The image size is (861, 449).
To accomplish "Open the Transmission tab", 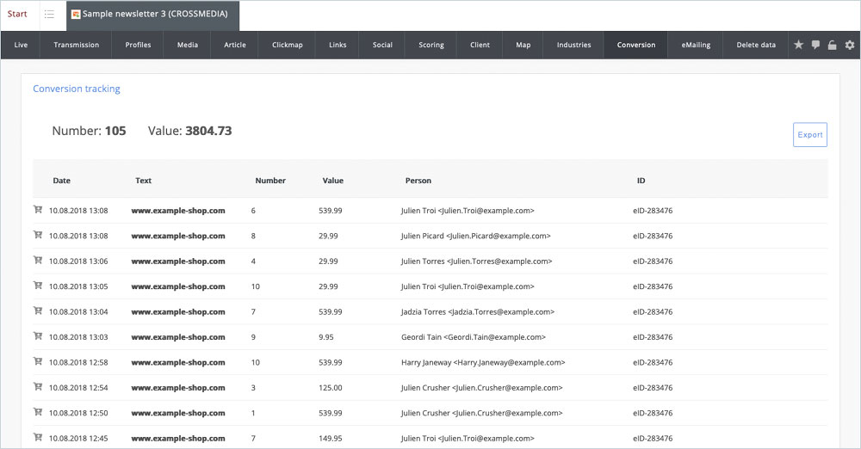I will click(76, 45).
